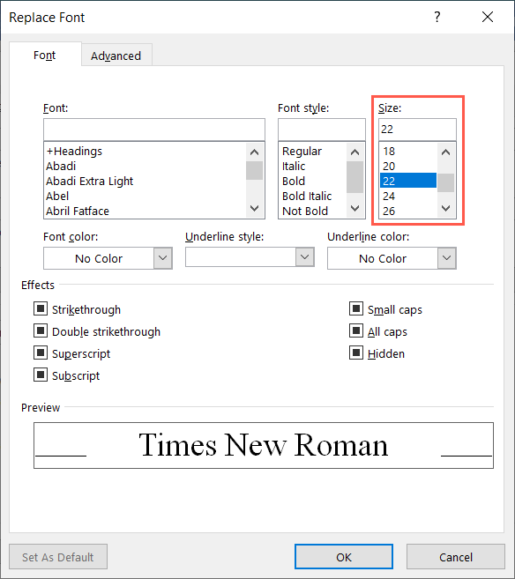Screen dimensions: 515x579
Task: Toggle the Subscript checkbox
Action: 41,375
